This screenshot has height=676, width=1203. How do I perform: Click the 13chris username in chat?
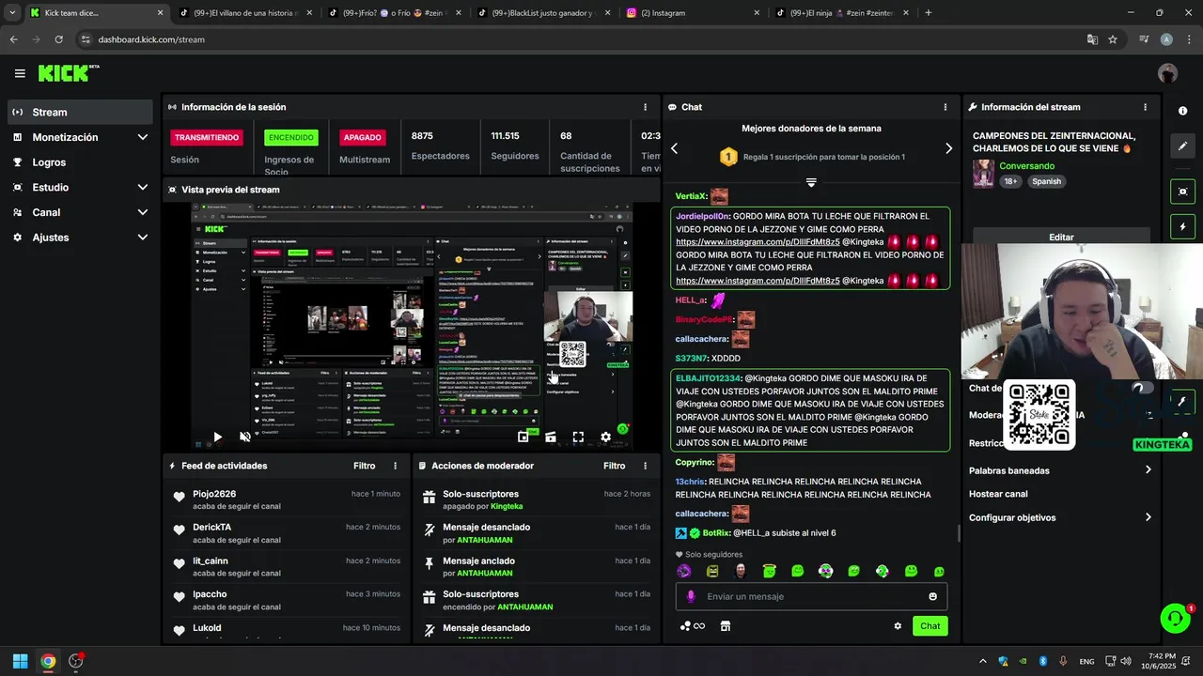[690, 482]
